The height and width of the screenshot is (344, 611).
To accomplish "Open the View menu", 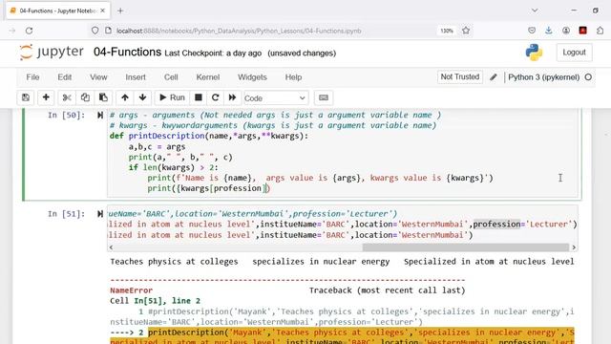I will click(98, 77).
